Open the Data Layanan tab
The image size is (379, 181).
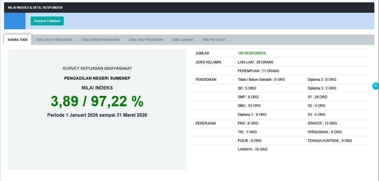point(183,40)
